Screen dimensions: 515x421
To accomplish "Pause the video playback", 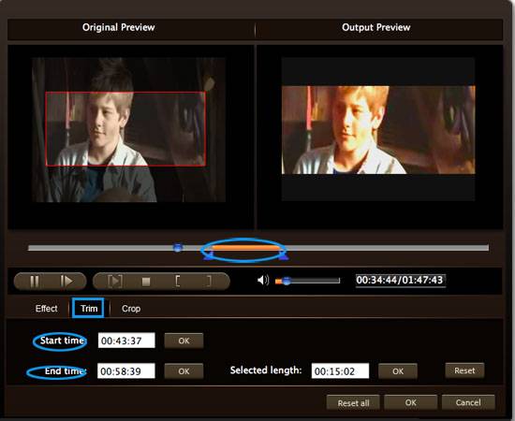I will pyautogui.click(x=34, y=282).
